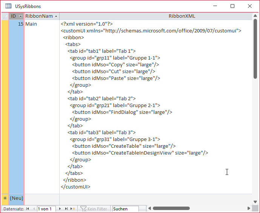260x213 pixels.
Task: Click the tab1 label "Tab 1" line
Action: (x=102, y=51)
